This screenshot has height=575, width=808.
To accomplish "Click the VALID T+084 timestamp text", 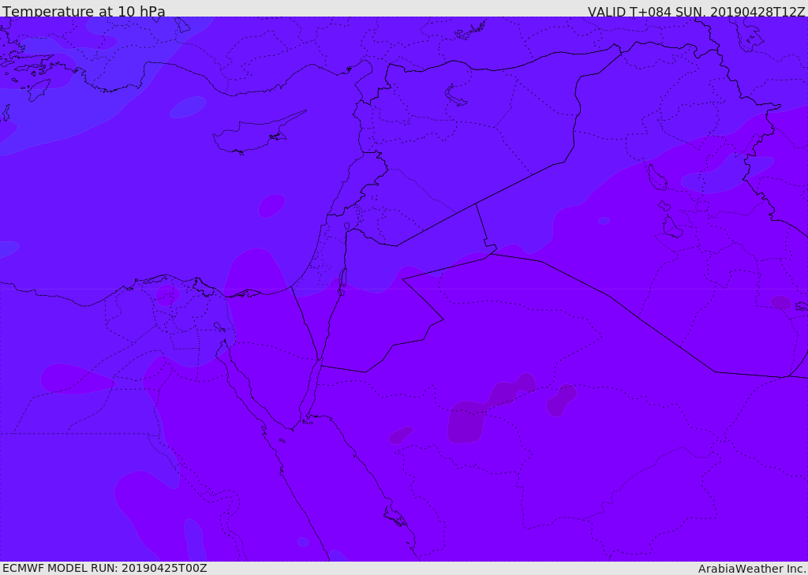I will [x=696, y=12].
